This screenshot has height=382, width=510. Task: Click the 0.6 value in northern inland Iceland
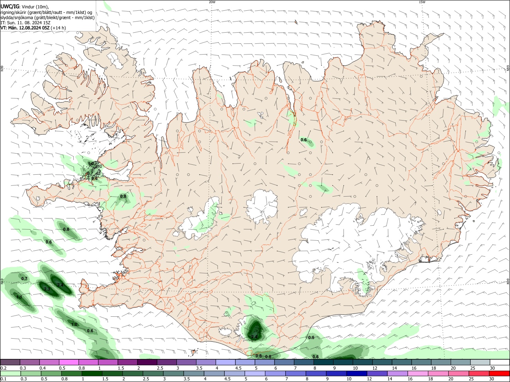tap(304, 140)
